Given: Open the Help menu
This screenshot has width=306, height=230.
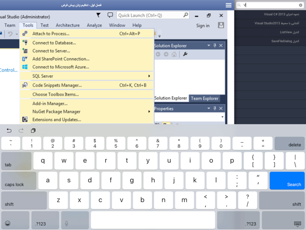Looking at the screenshot, I should point(137,25).
